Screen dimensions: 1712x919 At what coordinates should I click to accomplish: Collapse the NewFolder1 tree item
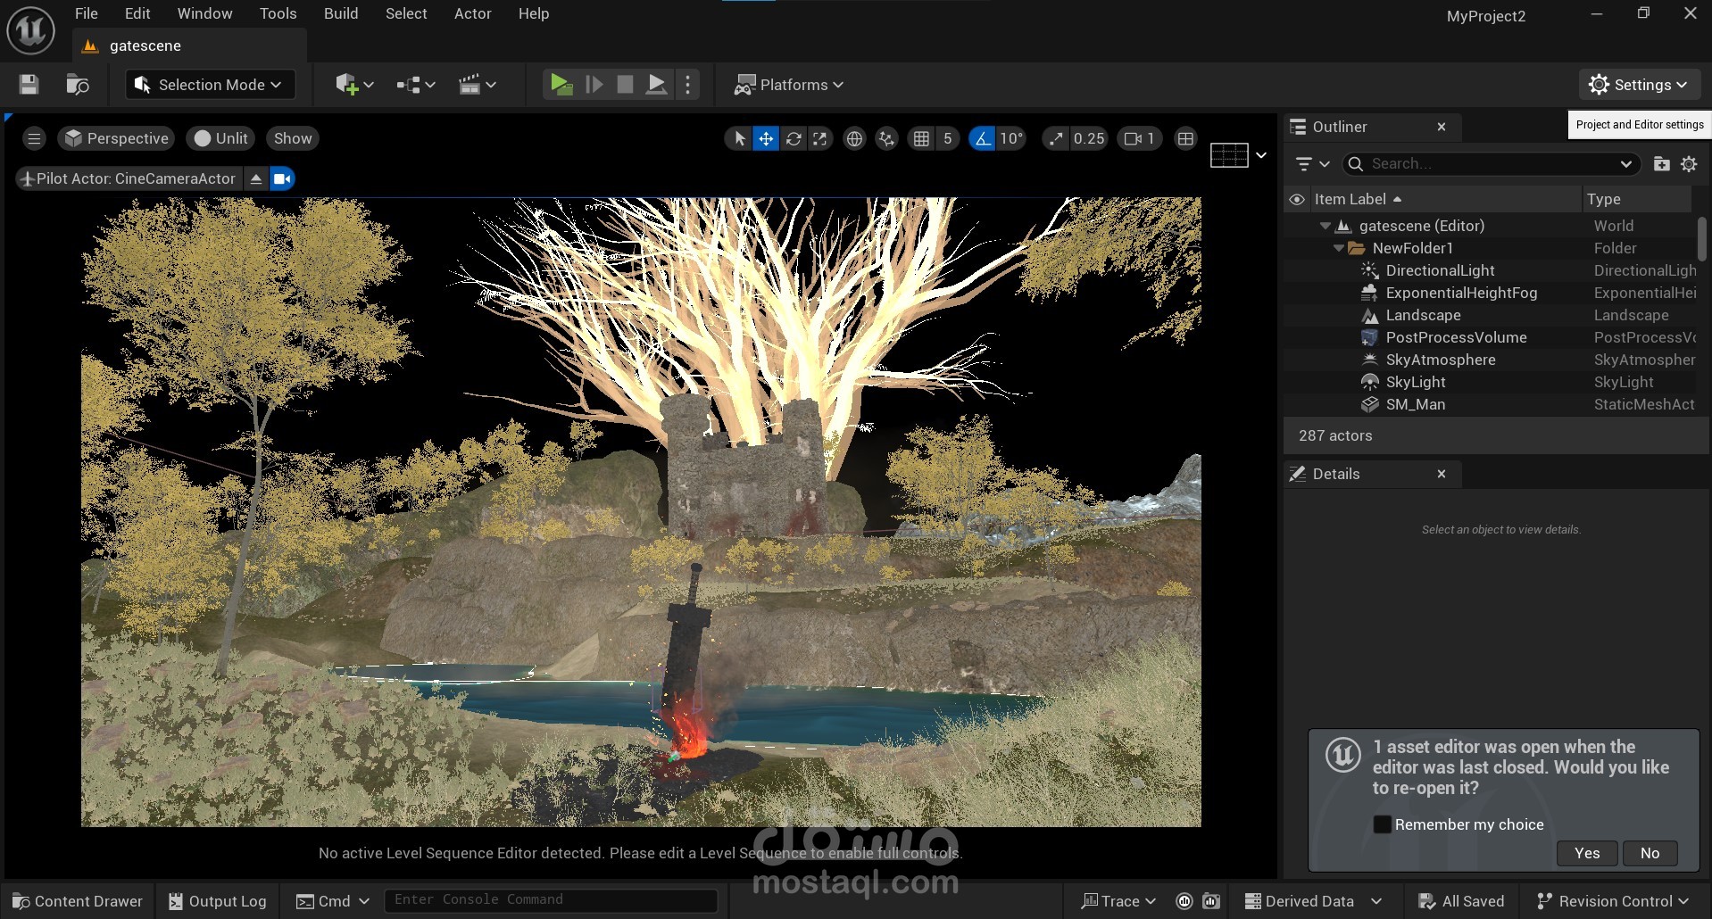1338,248
